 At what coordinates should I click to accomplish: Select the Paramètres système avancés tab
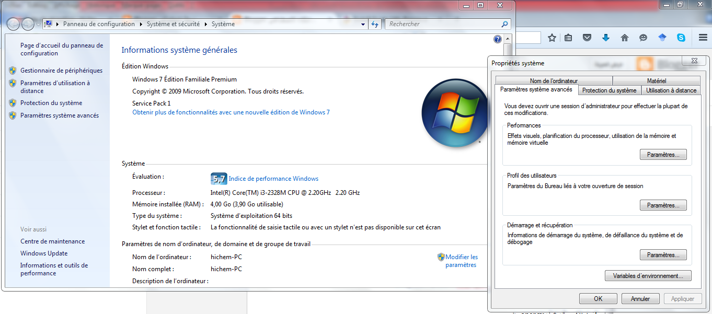click(x=536, y=90)
